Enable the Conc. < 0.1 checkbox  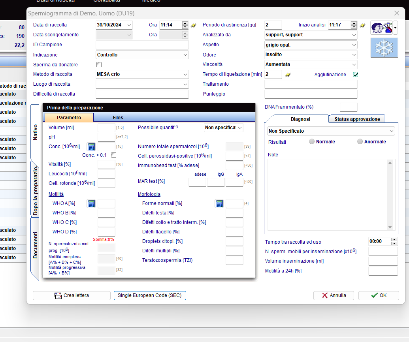click(113, 155)
